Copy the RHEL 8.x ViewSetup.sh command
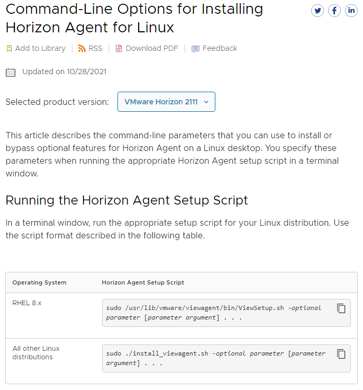This screenshot has height=390, width=363. click(x=341, y=308)
